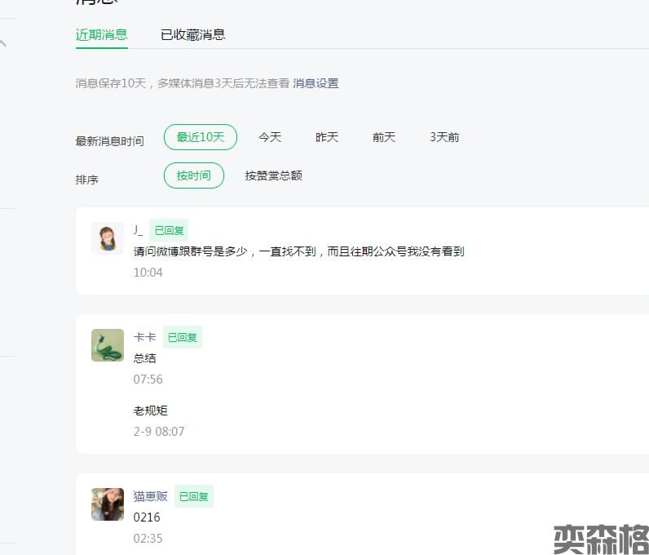Sort messages 按时间
This screenshot has height=555, width=649.
[194, 175]
